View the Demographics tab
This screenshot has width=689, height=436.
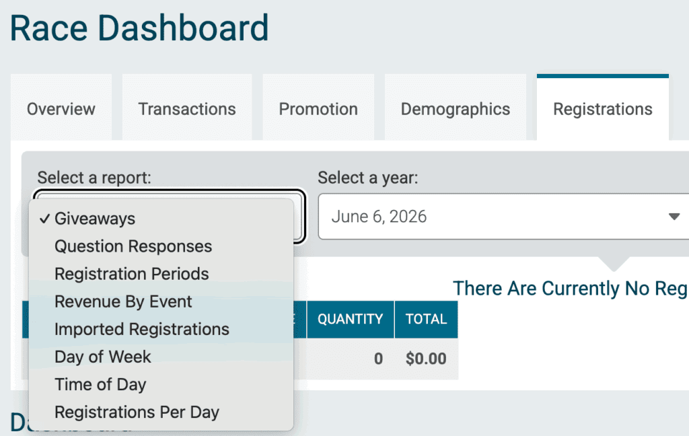pos(456,109)
